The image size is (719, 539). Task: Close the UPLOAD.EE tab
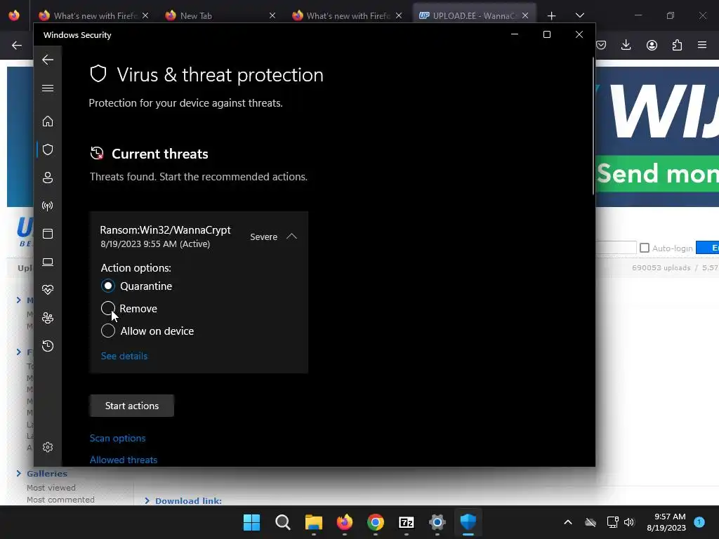click(525, 15)
